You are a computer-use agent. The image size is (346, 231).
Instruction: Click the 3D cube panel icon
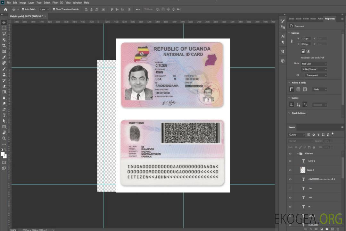[283, 61]
